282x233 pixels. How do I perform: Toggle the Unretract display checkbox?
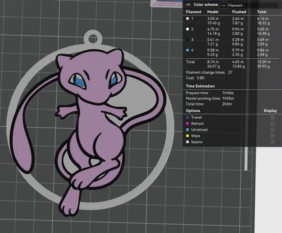click(273, 130)
